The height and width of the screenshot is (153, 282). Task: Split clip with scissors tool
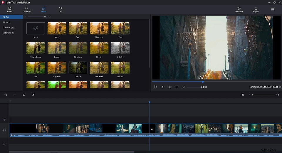(x=33, y=95)
